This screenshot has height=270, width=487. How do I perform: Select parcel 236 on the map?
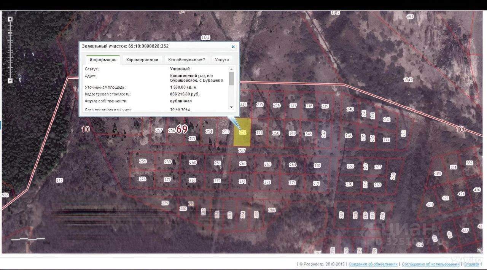pos(277,105)
